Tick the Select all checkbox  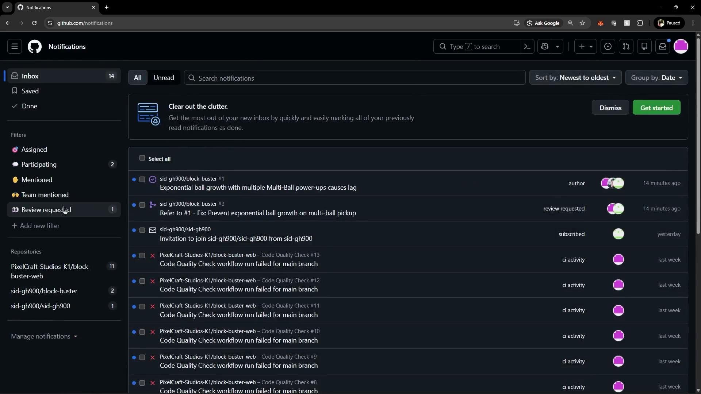[142, 158]
